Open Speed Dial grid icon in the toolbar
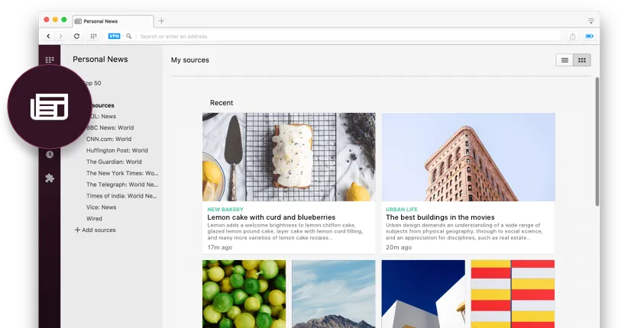The height and width of the screenshot is (328, 621). tap(93, 36)
